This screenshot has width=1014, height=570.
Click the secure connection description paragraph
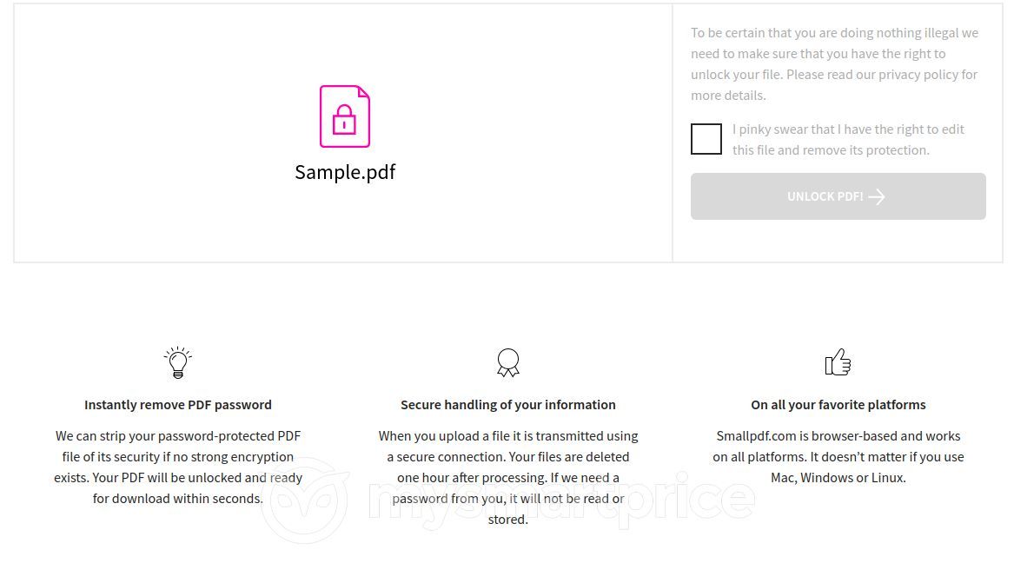(508, 478)
